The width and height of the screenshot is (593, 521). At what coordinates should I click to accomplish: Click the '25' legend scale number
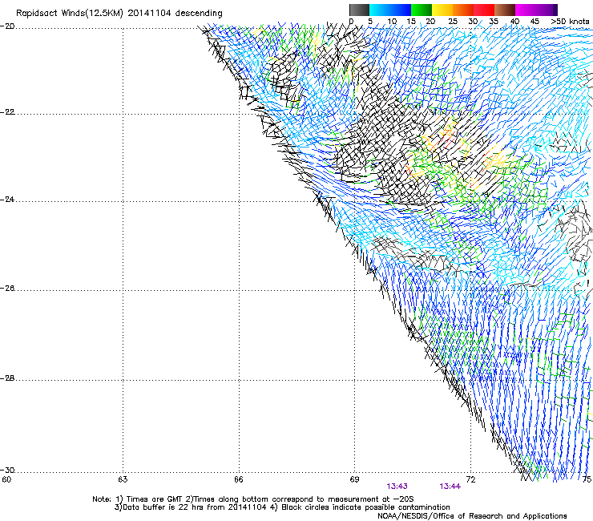coord(453,22)
